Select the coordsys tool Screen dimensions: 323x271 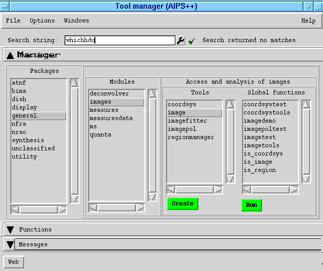tap(194, 104)
